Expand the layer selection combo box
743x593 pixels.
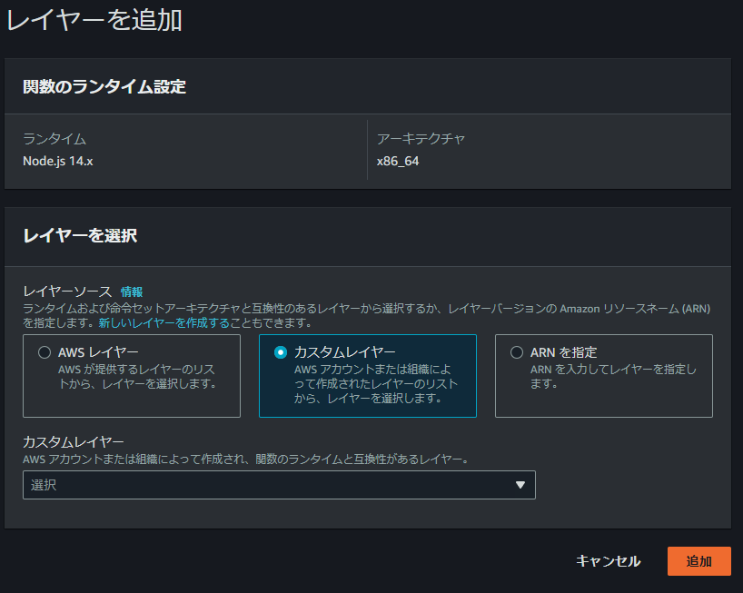(278, 485)
